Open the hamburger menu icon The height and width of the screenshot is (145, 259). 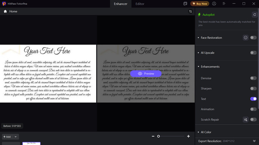pos(224,4)
